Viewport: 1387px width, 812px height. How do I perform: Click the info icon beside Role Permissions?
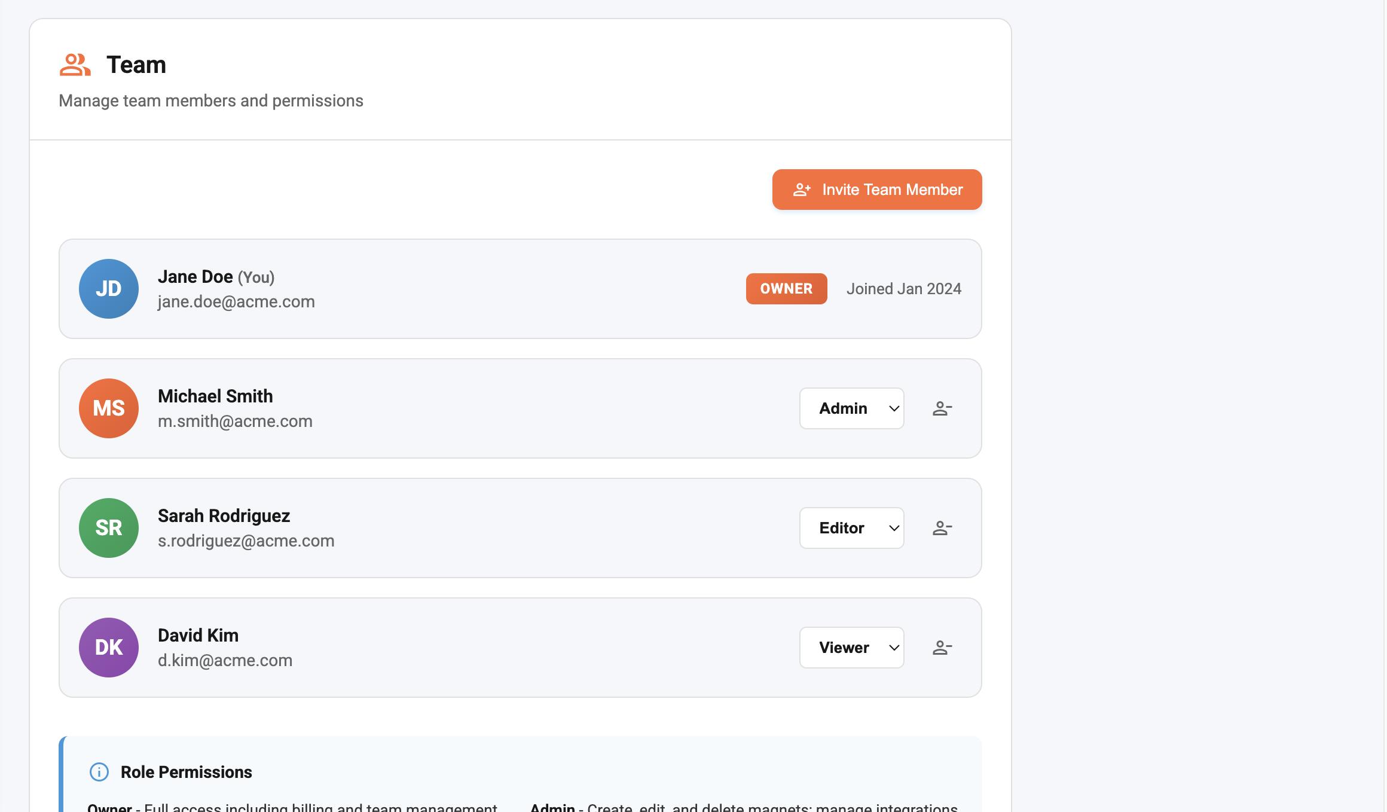(x=99, y=772)
